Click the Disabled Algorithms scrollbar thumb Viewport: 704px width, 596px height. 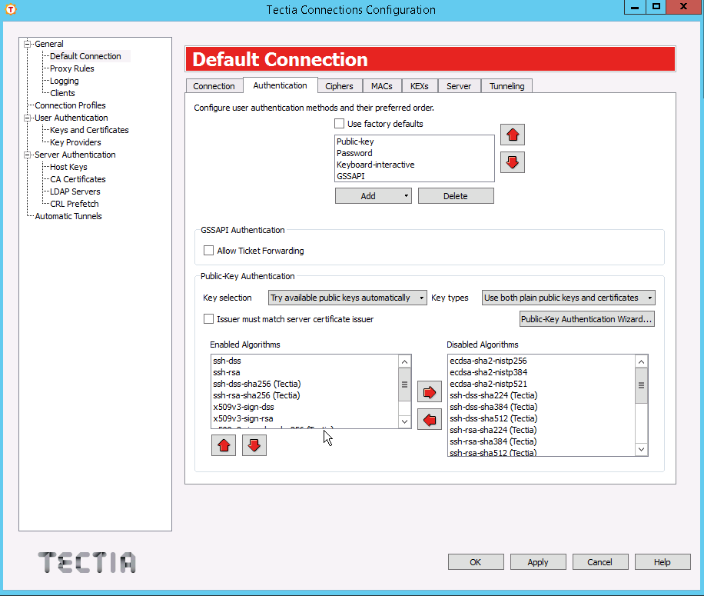click(x=641, y=385)
